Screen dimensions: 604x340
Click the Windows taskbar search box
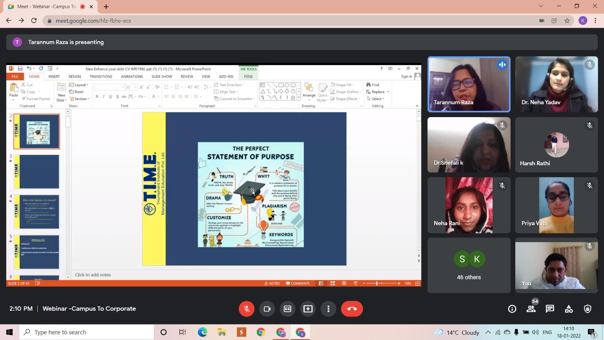[87, 332]
